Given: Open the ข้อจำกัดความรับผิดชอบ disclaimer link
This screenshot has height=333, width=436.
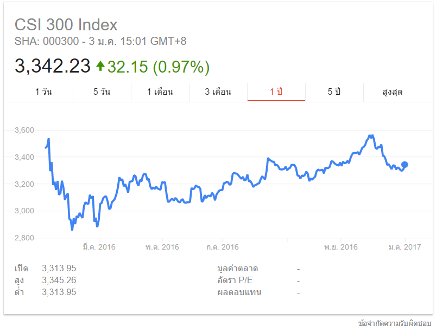Looking at the screenshot, I should click(395, 323).
